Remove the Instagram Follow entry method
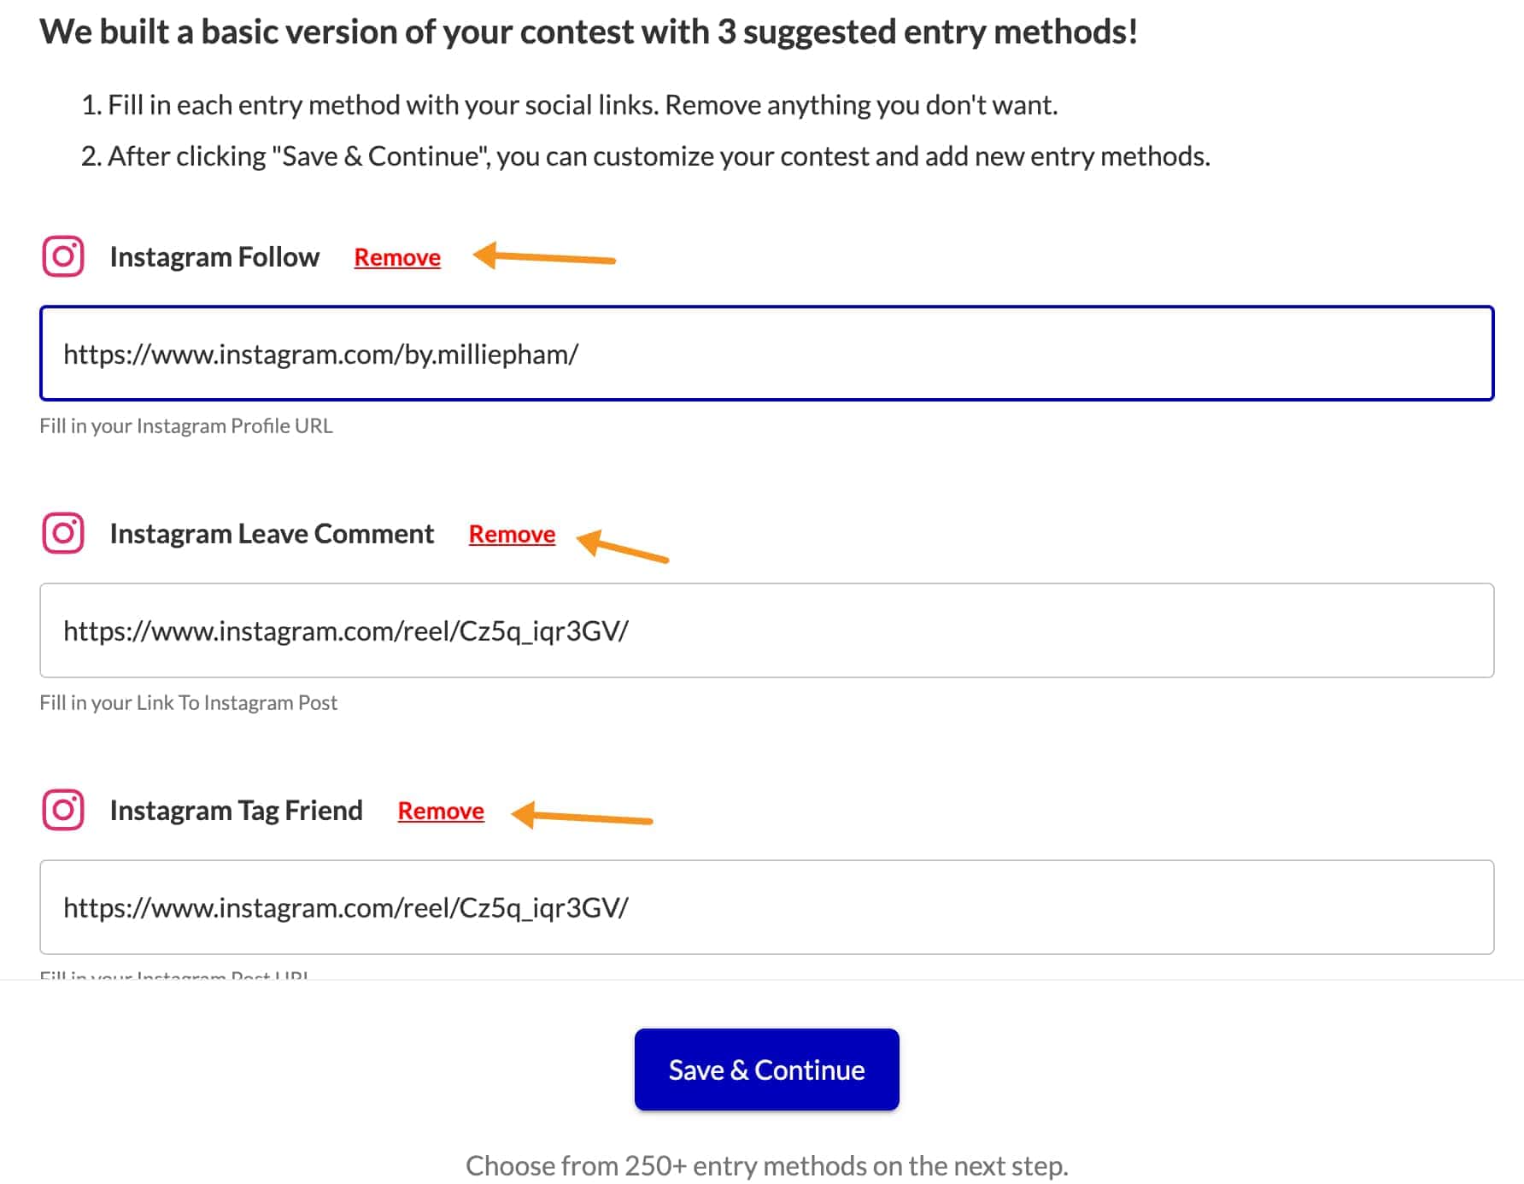 (x=396, y=256)
